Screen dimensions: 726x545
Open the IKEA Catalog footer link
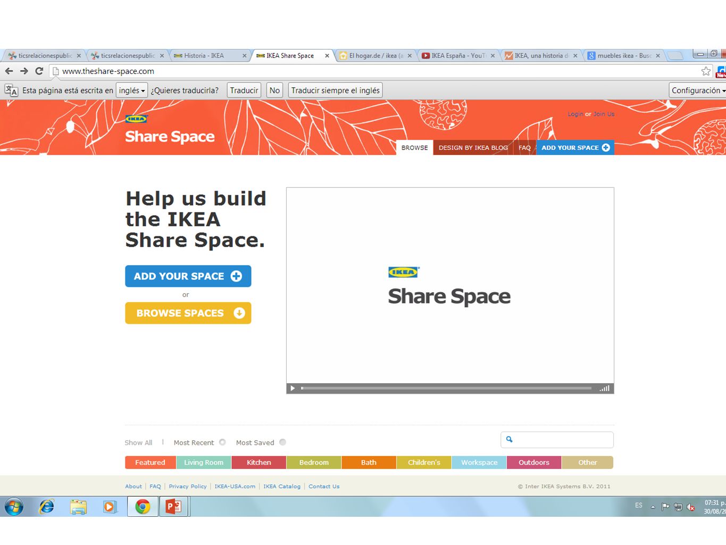tap(282, 486)
